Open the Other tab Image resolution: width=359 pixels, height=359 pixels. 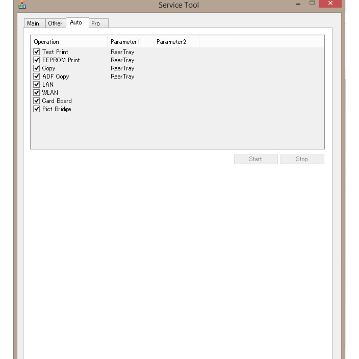(55, 23)
